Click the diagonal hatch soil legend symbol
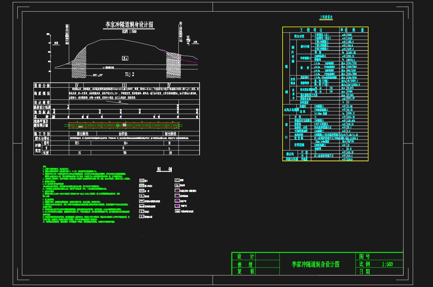The width and height of the screenshot is (433, 287). pos(142,181)
